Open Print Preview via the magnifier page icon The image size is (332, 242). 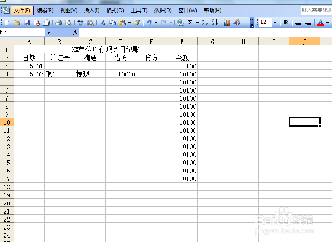click(68, 23)
